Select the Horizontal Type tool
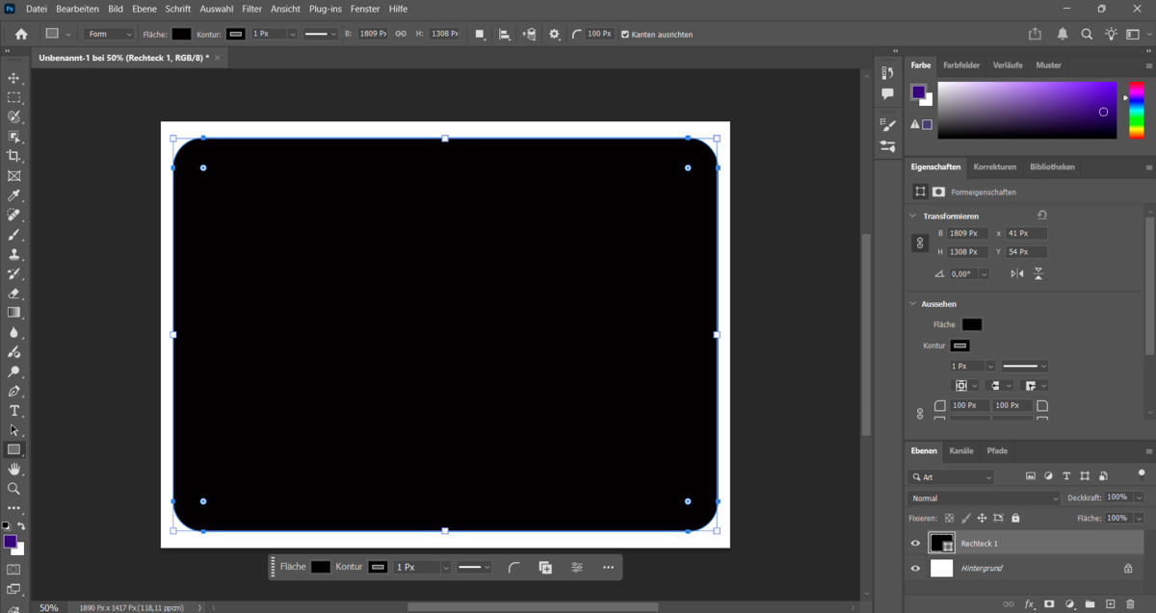Viewport: 1156px width, 613px height. (x=13, y=409)
